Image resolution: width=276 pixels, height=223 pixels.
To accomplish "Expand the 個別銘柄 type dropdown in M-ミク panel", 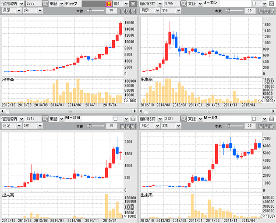I will point(159,119).
